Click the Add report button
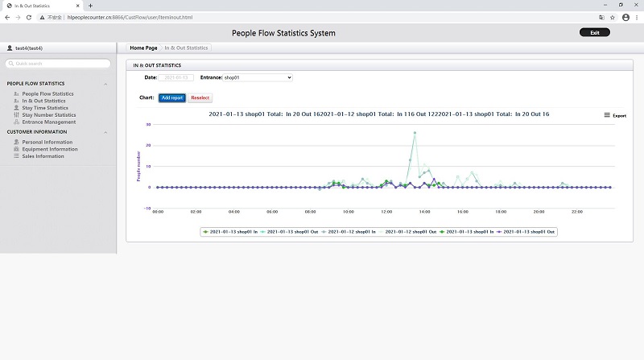Image resolution: width=644 pixels, height=360 pixels. tap(172, 97)
